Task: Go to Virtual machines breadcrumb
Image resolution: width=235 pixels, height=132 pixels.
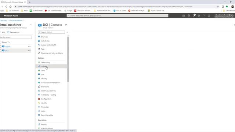Action: [16, 21]
